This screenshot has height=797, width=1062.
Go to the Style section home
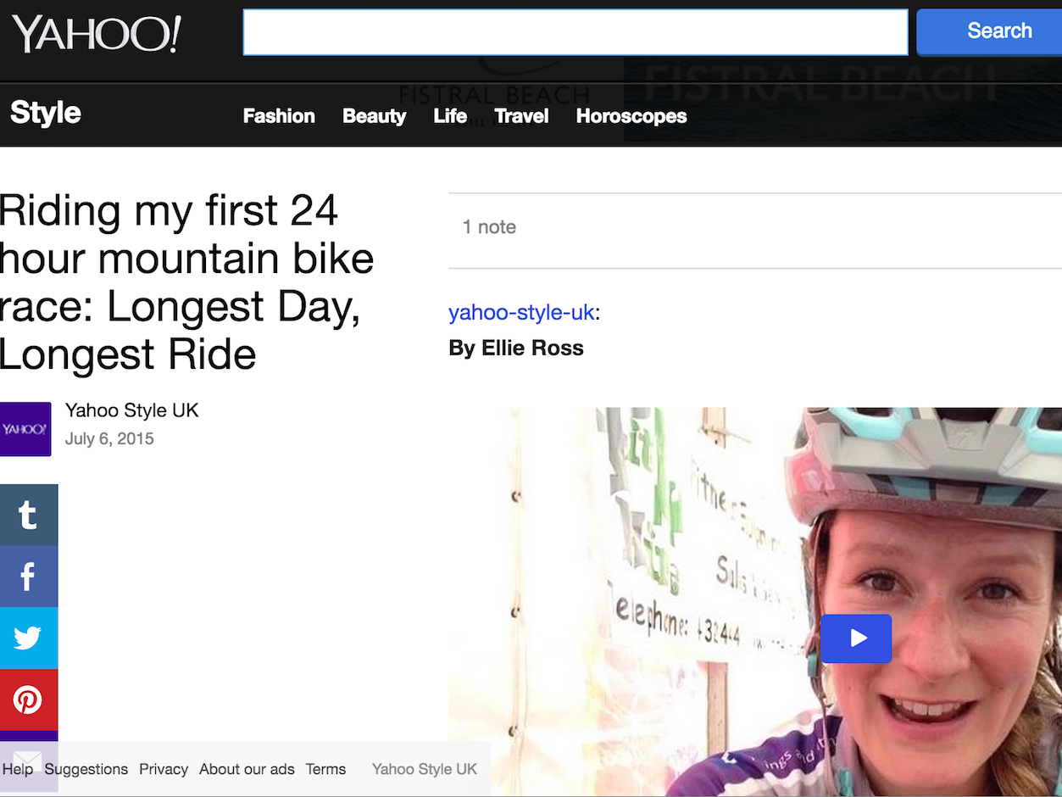point(46,113)
